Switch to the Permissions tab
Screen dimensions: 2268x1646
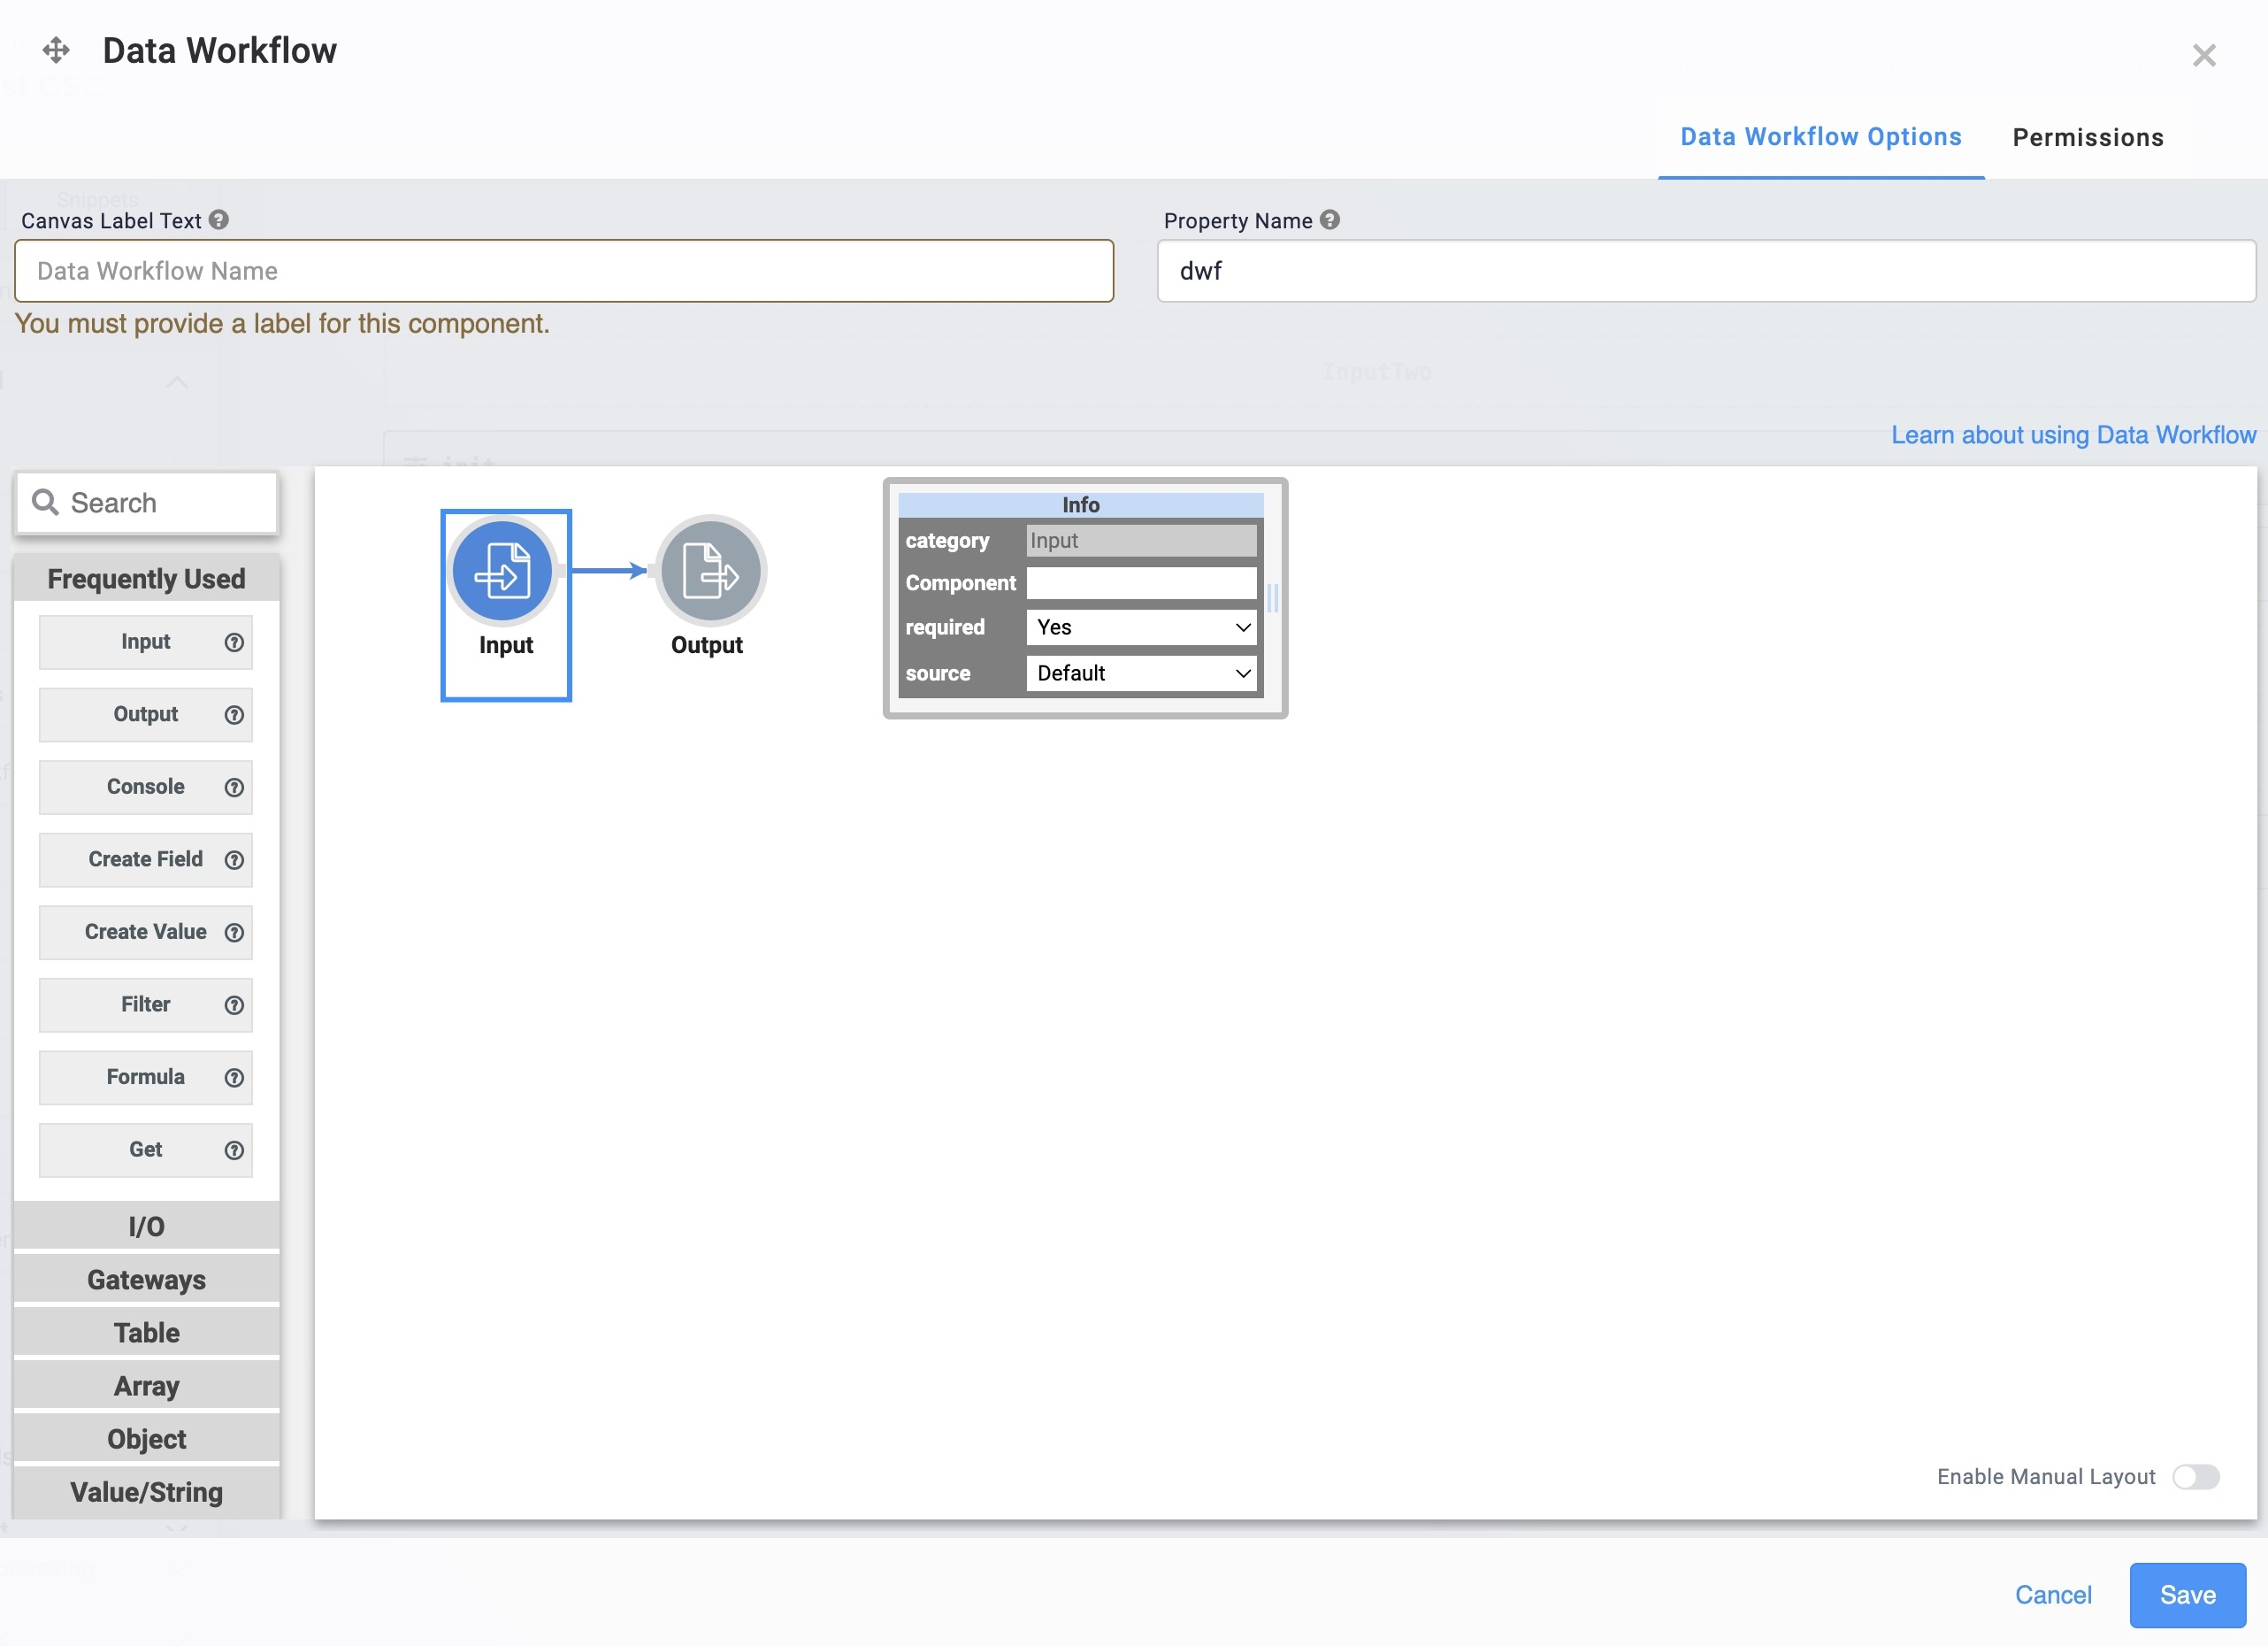click(x=2088, y=137)
